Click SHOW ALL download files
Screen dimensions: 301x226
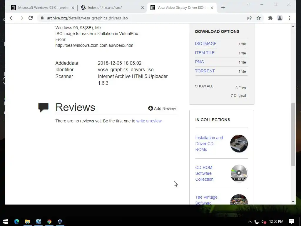point(204,86)
